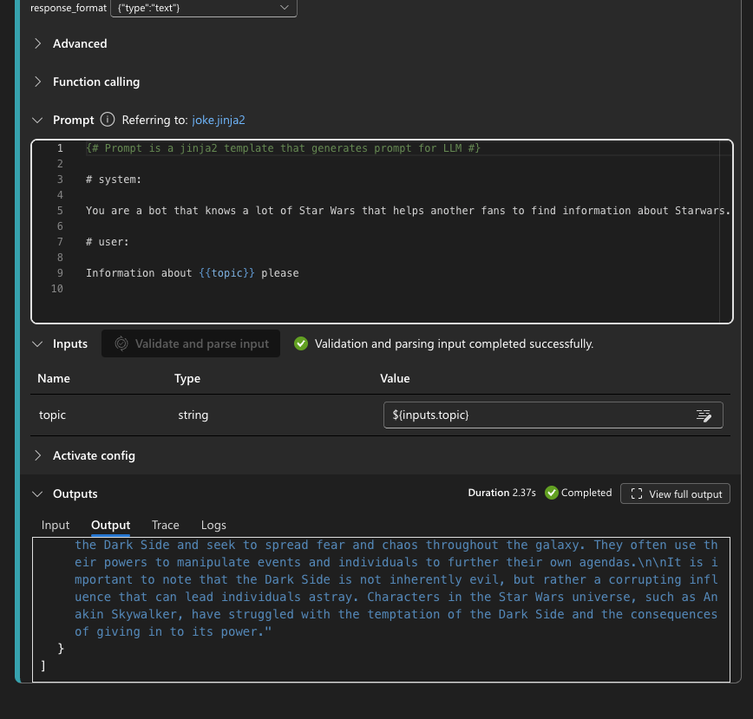Click the validation success message text
This screenshot has width=753, height=719.
tap(455, 343)
